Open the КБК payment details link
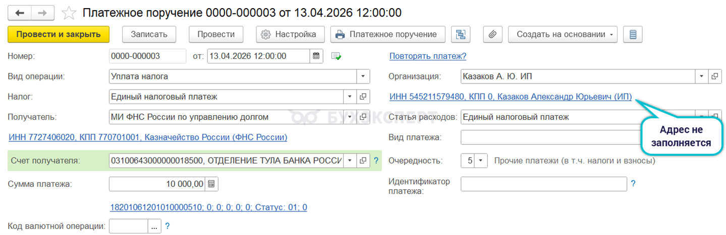The image size is (726, 235). coord(208,207)
